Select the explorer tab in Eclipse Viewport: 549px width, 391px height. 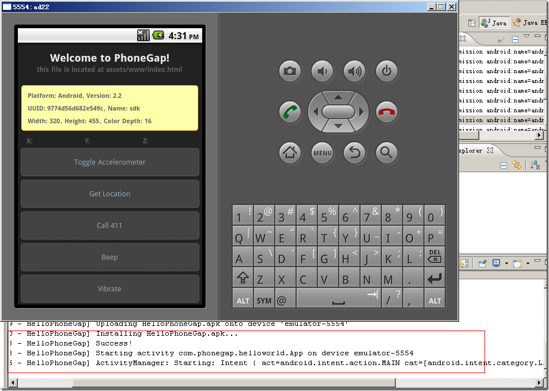tap(471, 150)
